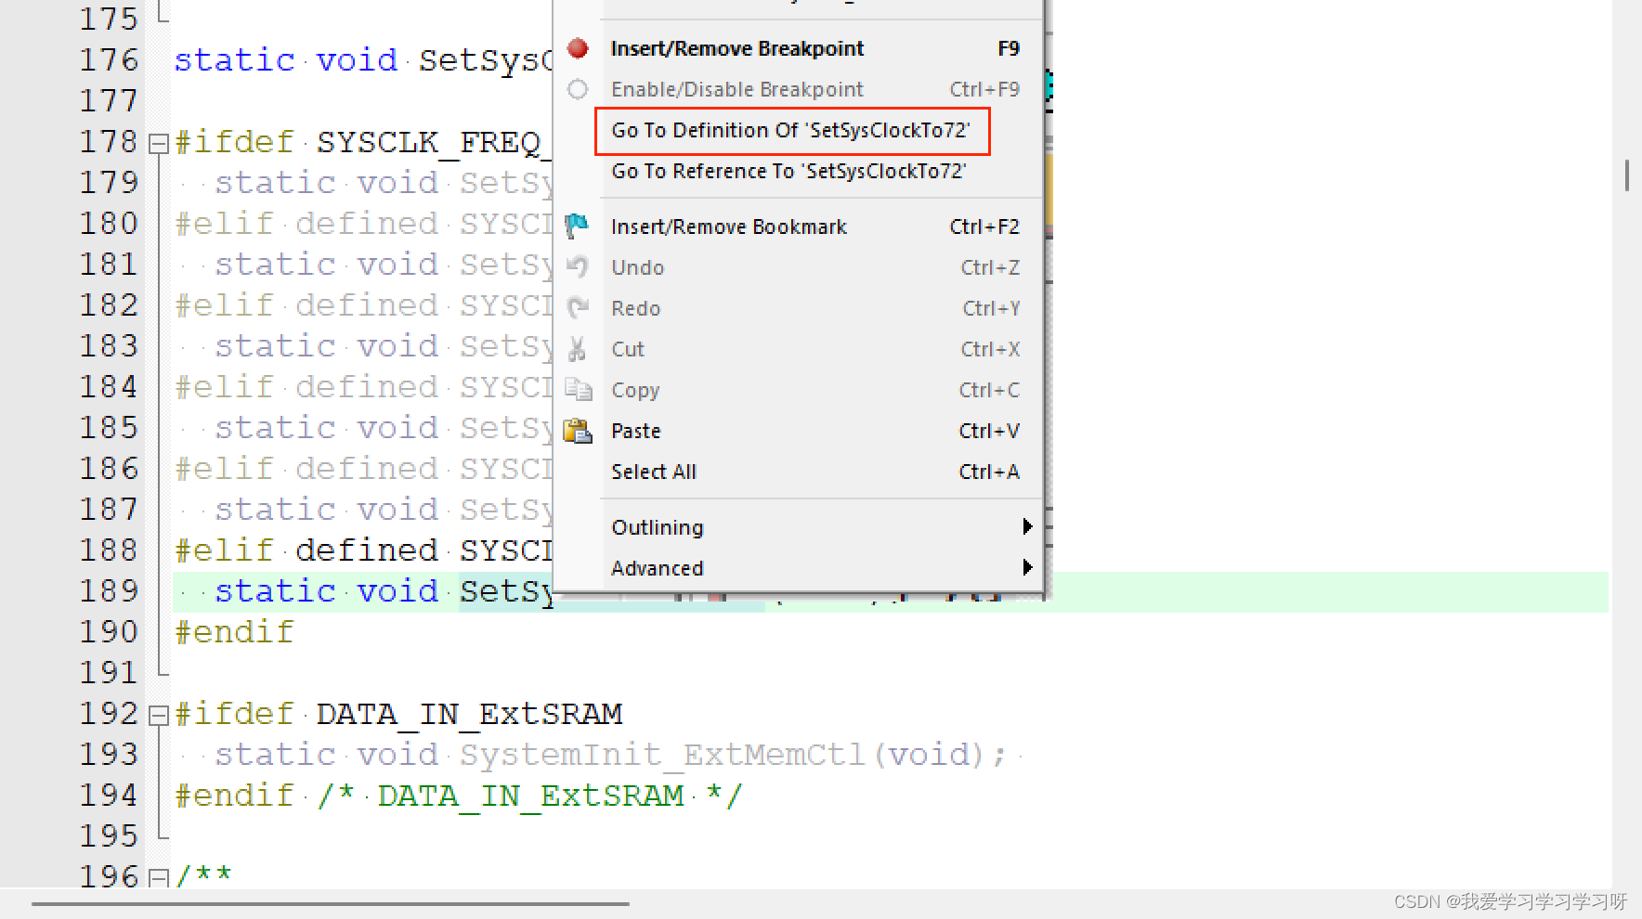The height and width of the screenshot is (919, 1642).
Task: Click 'void' keyword on line 189
Action: pos(397,591)
